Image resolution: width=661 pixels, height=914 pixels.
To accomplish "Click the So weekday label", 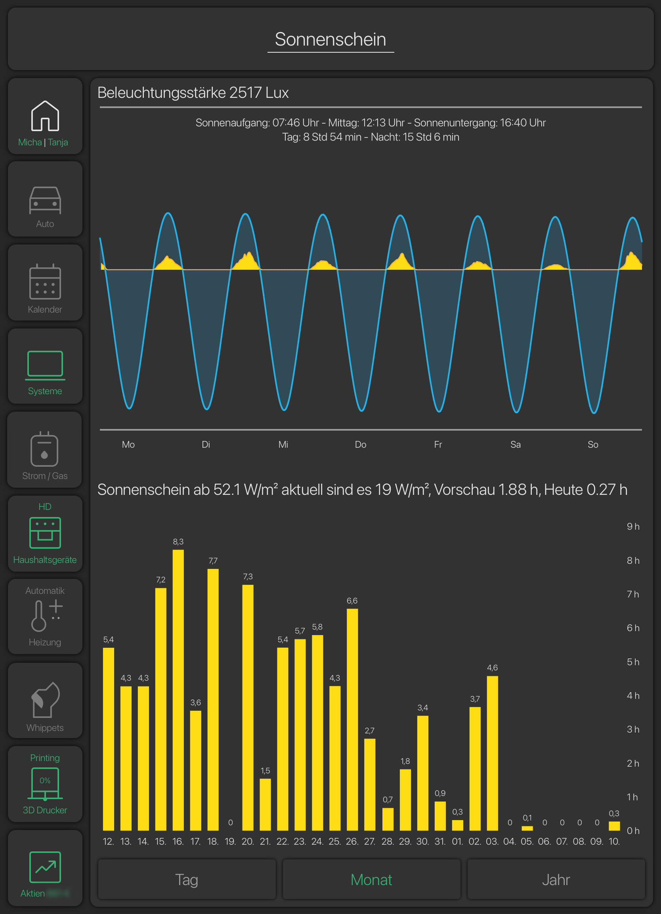I will [592, 445].
